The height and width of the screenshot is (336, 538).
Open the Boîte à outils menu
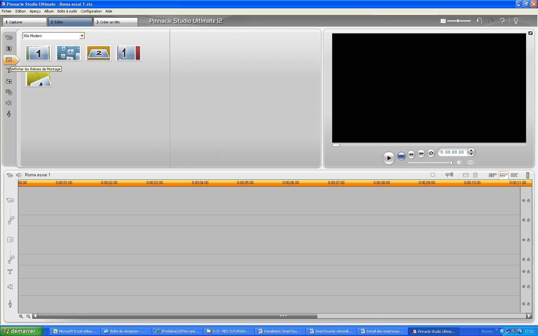(67, 11)
